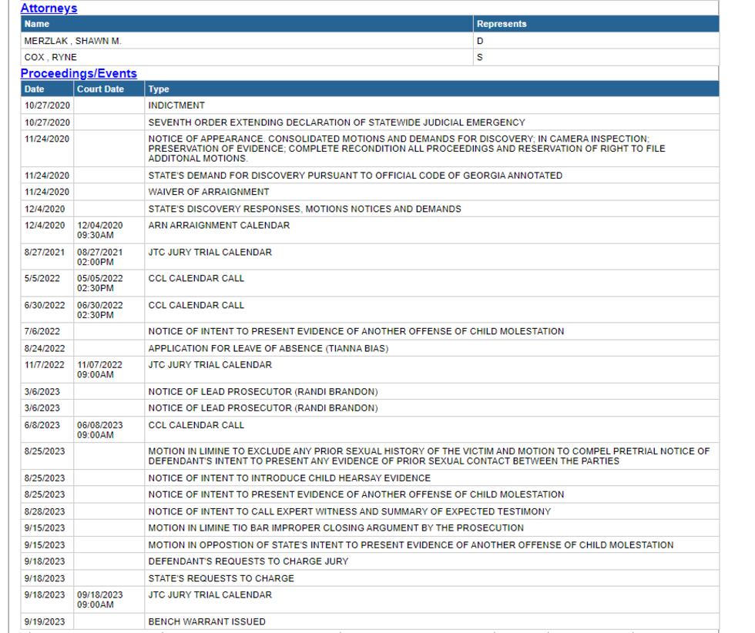The height and width of the screenshot is (633, 755).
Task: Open the Attorneys section link
Action: (49, 8)
